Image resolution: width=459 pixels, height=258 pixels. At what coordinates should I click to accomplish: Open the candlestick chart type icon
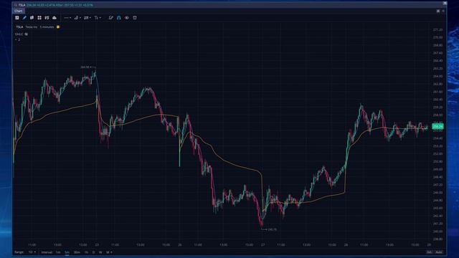32,18
